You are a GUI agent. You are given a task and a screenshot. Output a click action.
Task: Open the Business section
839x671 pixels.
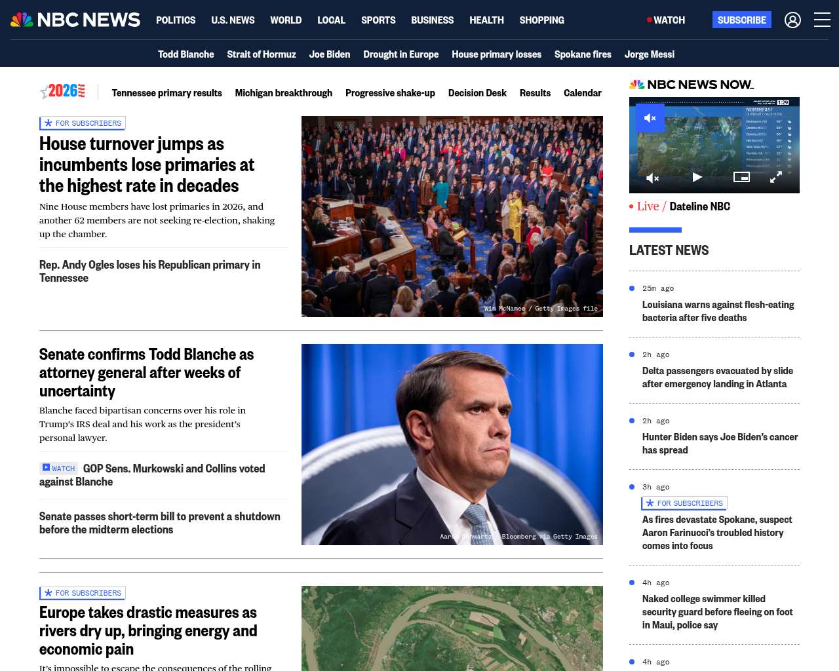[x=432, y=20]
